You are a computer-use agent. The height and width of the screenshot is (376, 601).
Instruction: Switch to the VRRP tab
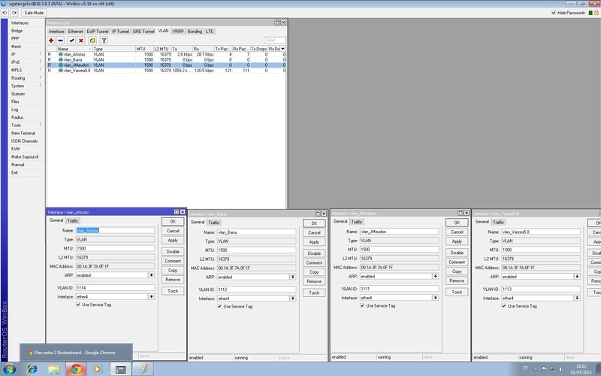[x=178, y=32]
